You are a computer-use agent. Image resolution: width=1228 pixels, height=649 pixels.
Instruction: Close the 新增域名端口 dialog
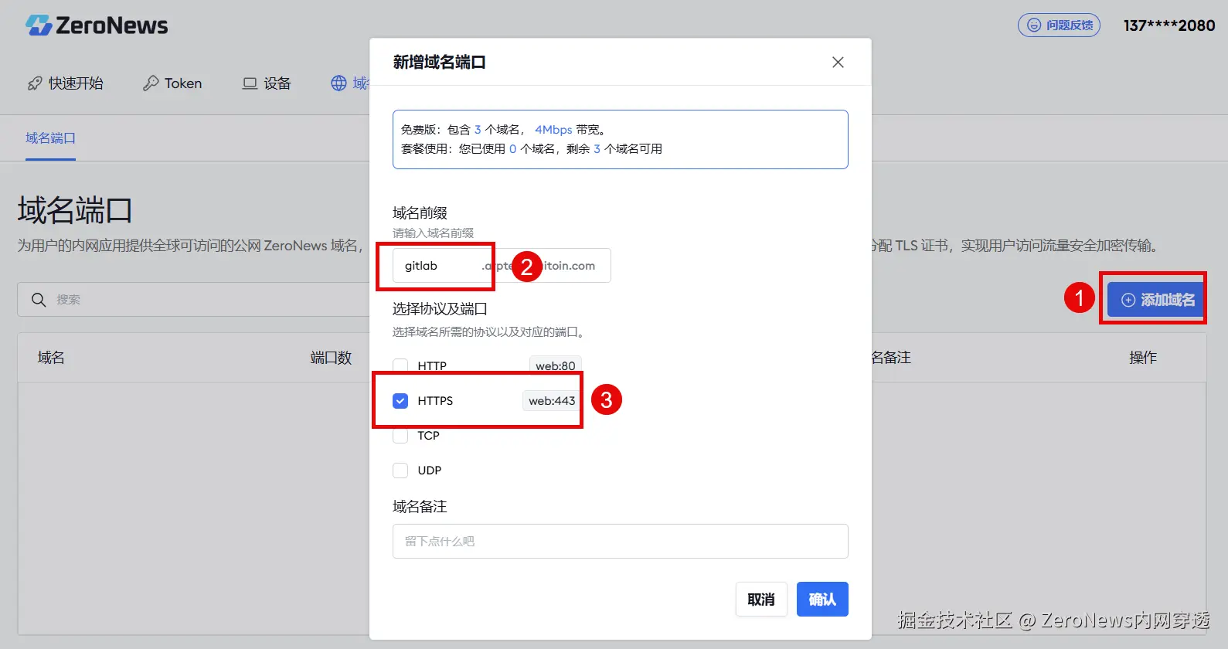838,62
